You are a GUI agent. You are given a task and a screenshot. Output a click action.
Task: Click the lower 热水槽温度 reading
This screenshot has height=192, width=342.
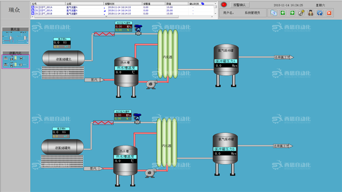(x=125, y=161)
